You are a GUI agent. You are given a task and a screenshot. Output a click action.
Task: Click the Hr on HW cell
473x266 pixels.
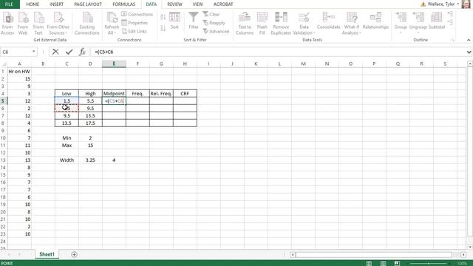(19, 71)
